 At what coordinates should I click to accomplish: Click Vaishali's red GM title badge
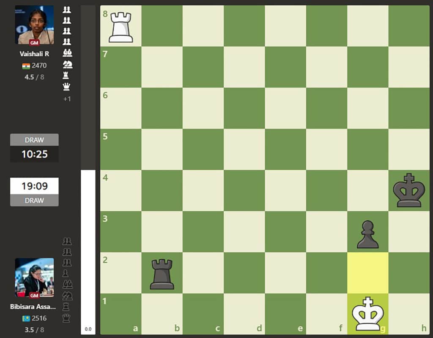pyautogui.click(x=34, y=42)
